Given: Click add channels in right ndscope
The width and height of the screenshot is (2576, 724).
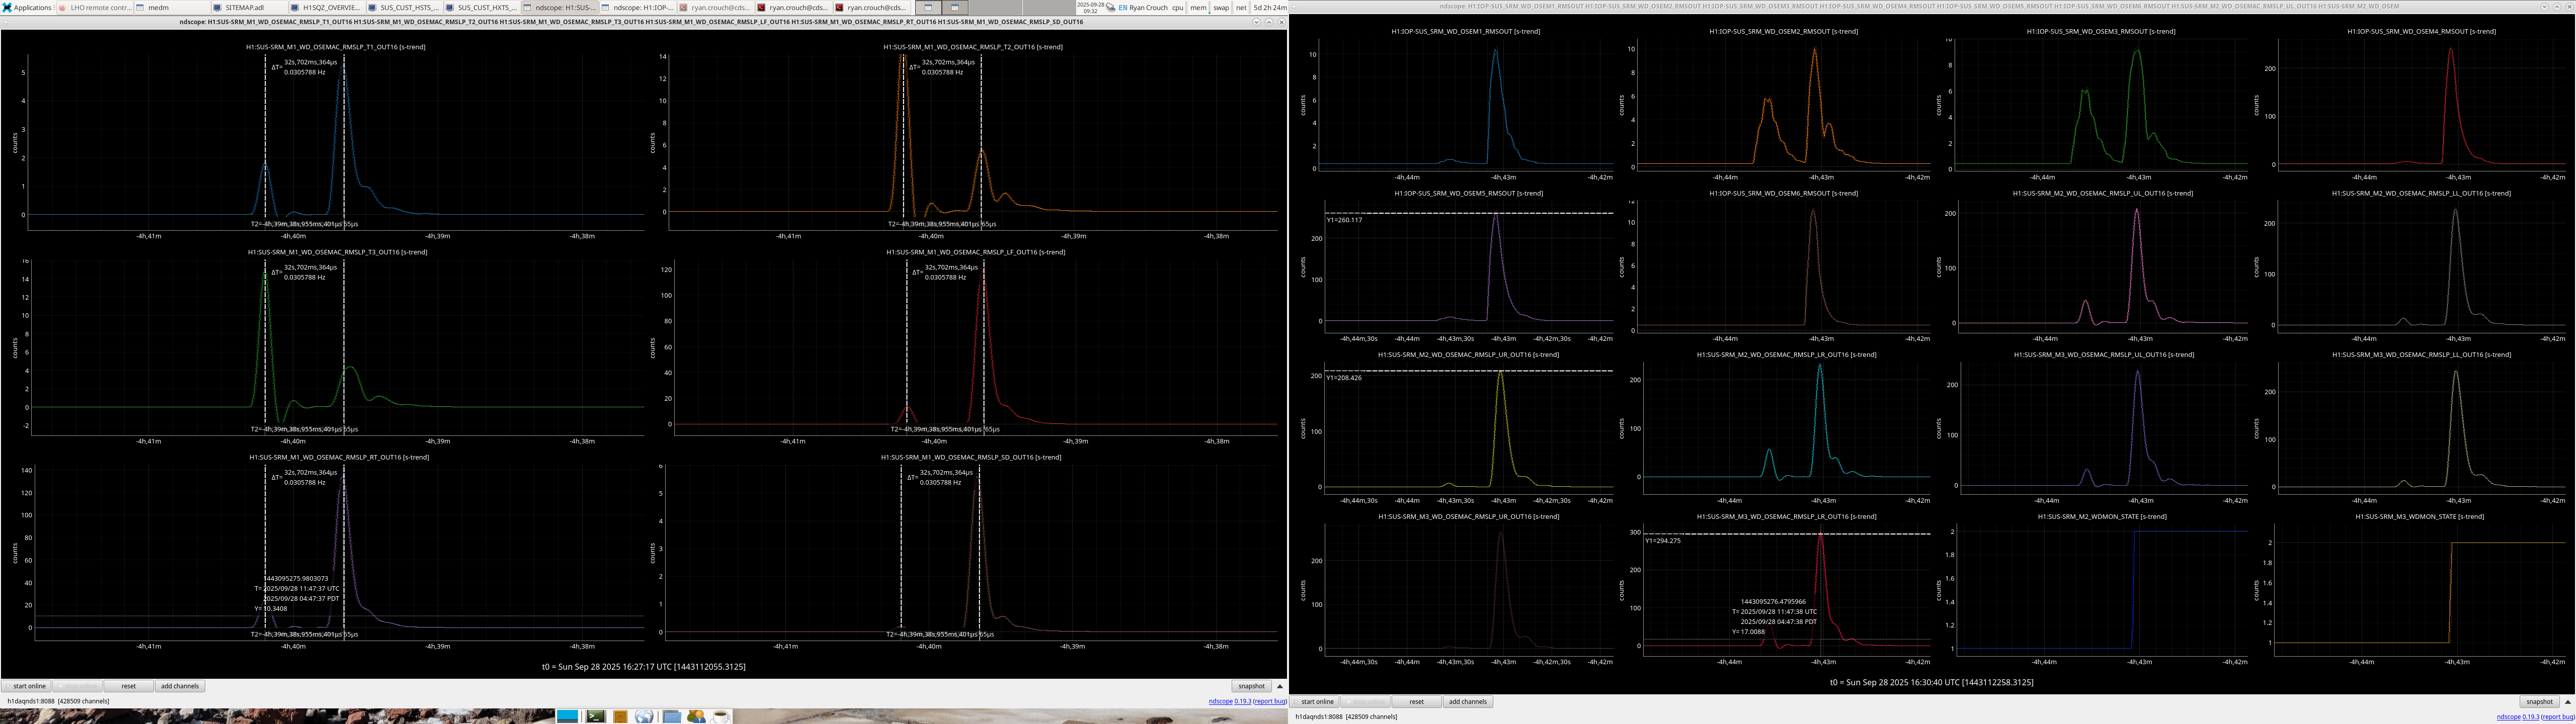Looking at the screenshot, I should tap(1467, 702).
